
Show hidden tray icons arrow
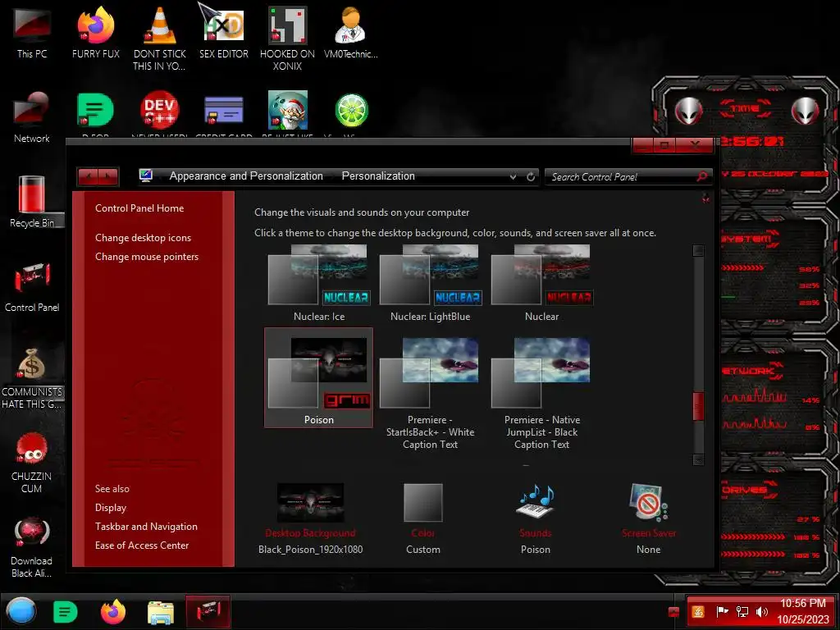pos(674,612)
